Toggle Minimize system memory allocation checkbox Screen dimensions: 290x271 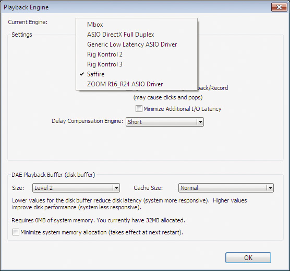pos(16,232)
